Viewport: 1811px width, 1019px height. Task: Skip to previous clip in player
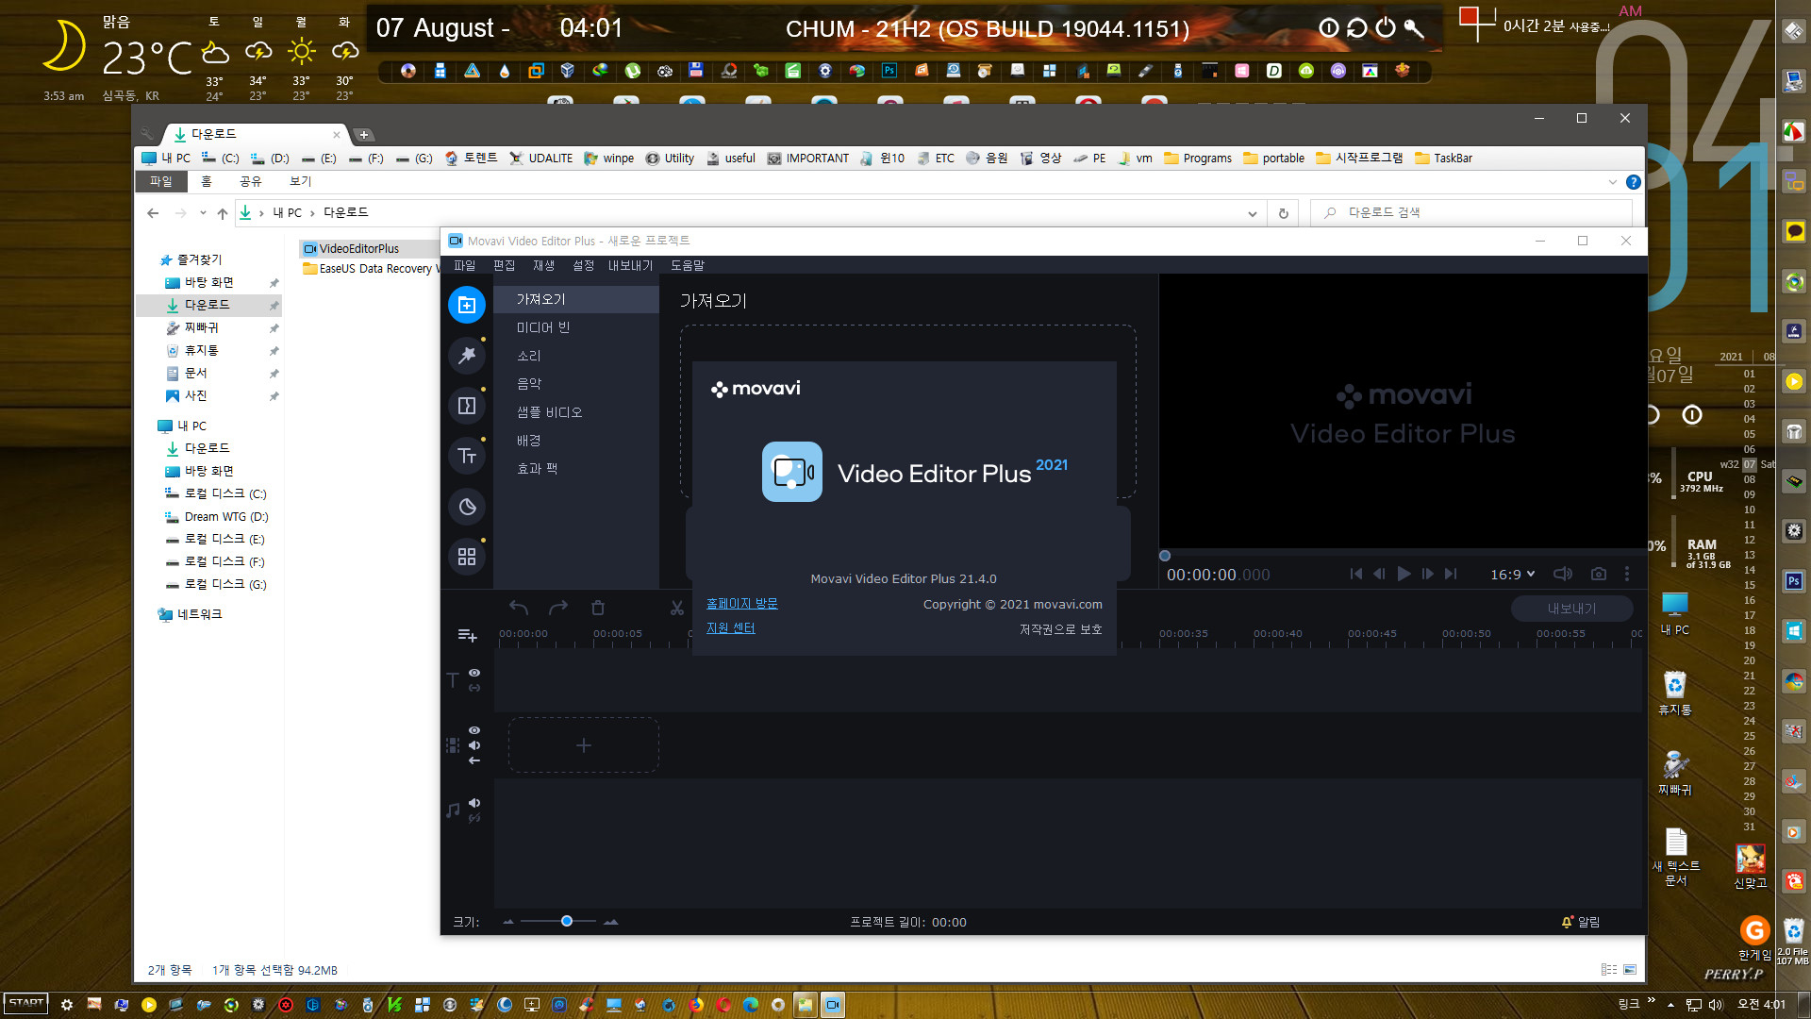(1355, 574)
